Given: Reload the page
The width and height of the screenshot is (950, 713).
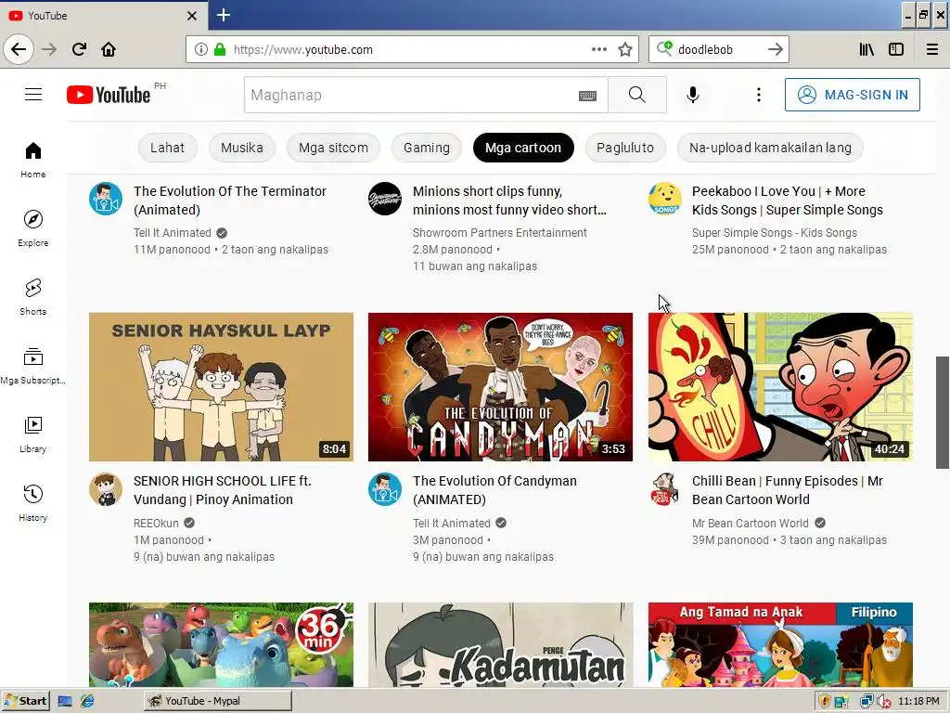Looking at the screenshot, I should (79, 49).
